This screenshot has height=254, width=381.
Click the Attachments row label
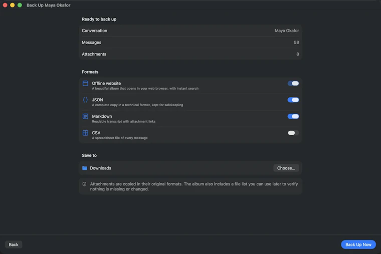(94, 54)
